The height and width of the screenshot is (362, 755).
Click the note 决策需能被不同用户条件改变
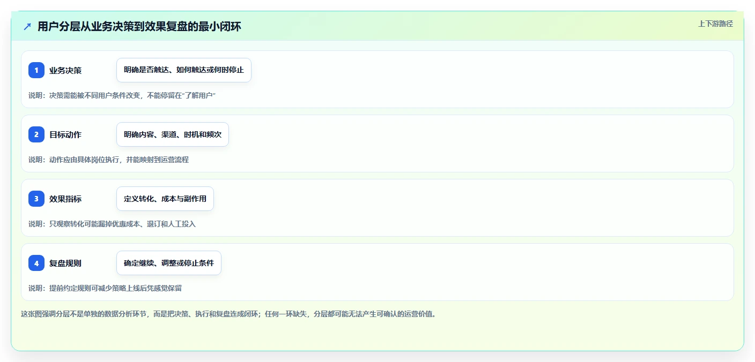point(122,95)
